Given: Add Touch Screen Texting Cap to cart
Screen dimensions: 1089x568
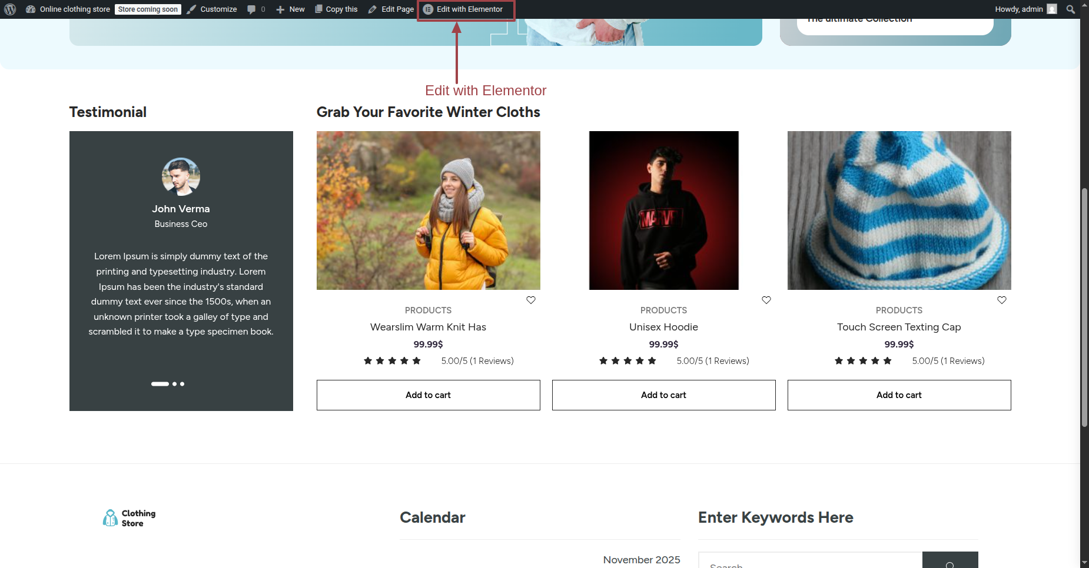Looking at the screenshot, I should tap(899, 395).
